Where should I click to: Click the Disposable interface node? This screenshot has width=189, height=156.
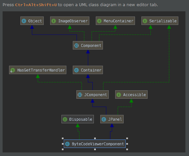tap(78, 119)
